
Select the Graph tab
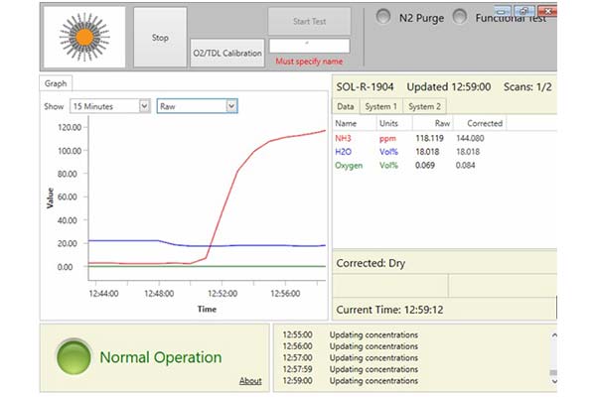coord(57,84)
